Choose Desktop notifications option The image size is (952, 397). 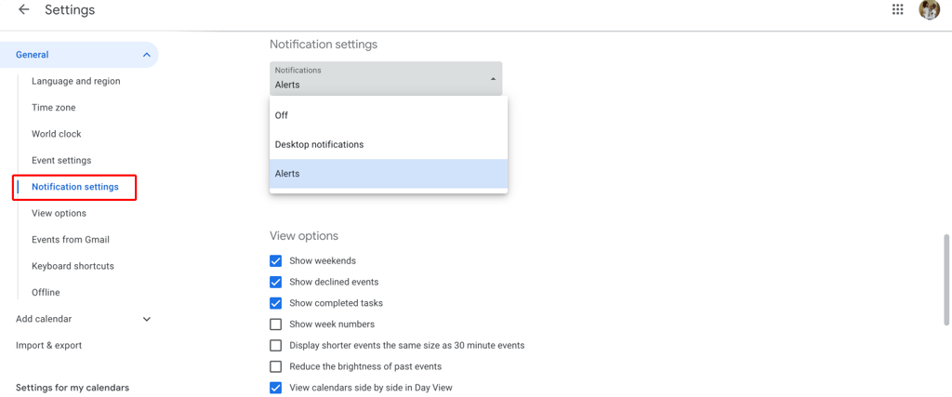point(389,144)
